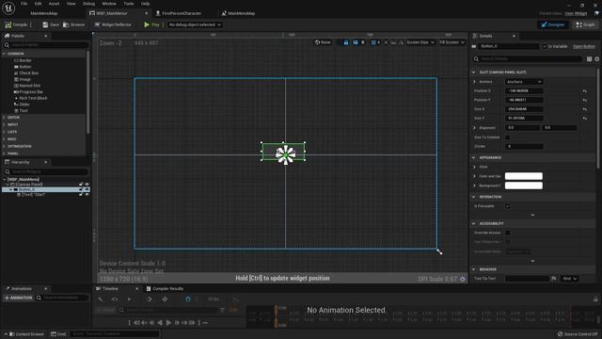The width and height of the screenshot is (602, 339).
Task: Toggle visibility eye of Text "Start" row
Action: 87,195
